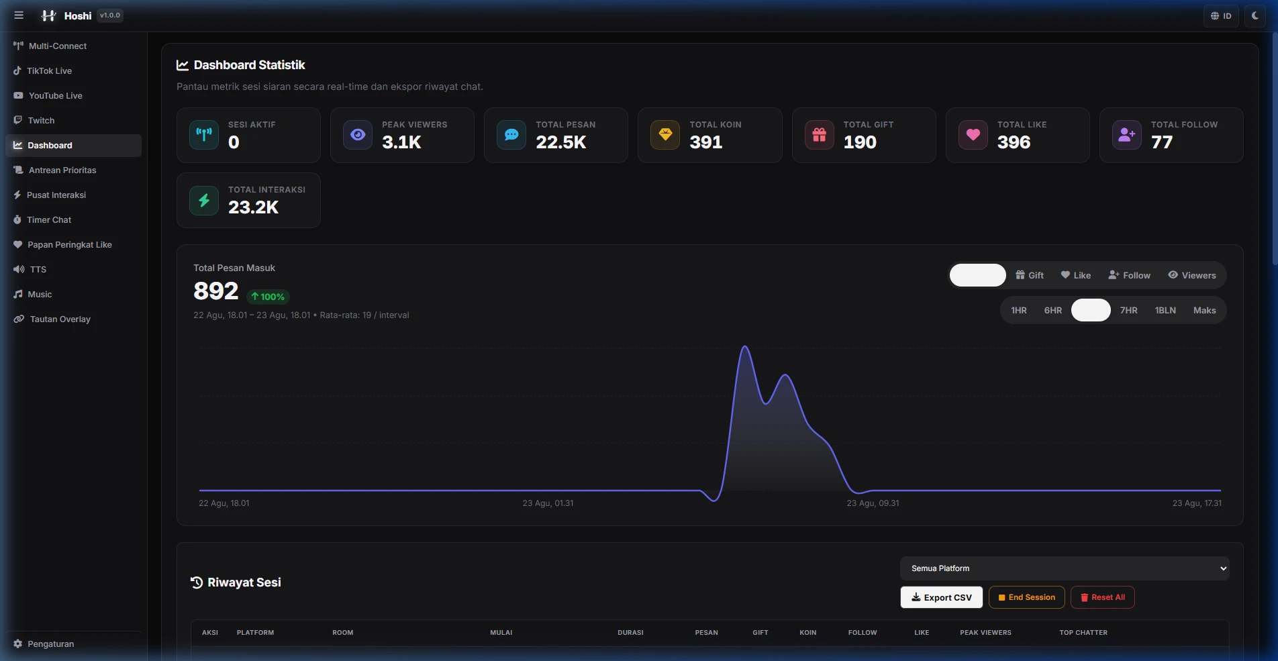Viewport: 1278px width, 661px height.
Task: Click the Peak Viewers eye icon
Action: point(358,135)
